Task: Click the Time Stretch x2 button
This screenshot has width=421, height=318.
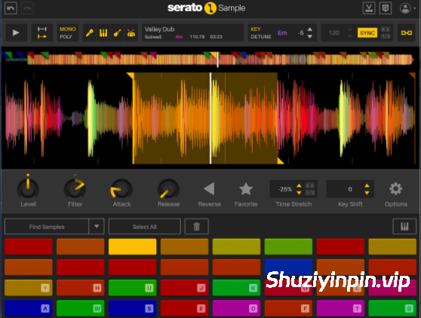Action: [309, 185]
